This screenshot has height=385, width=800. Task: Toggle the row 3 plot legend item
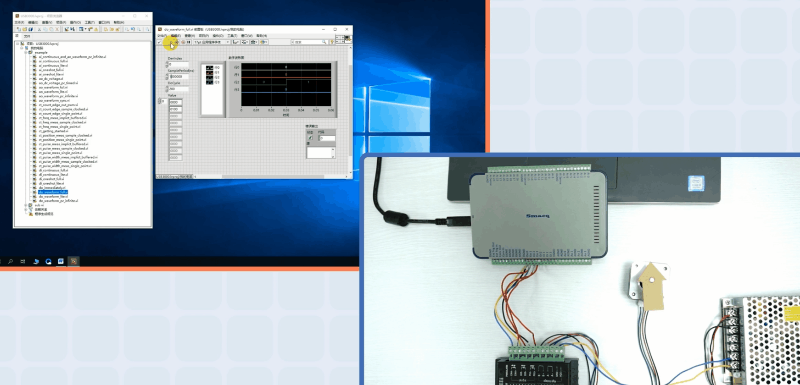pos(213,82)
